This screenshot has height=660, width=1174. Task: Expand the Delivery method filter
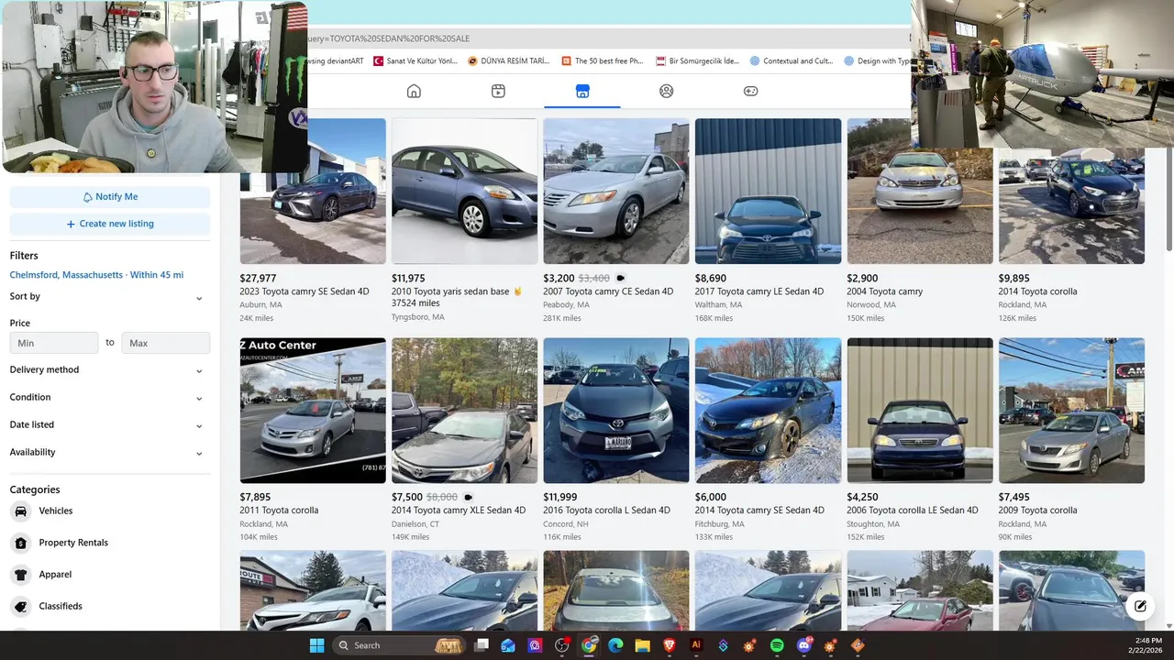[199, 371]
